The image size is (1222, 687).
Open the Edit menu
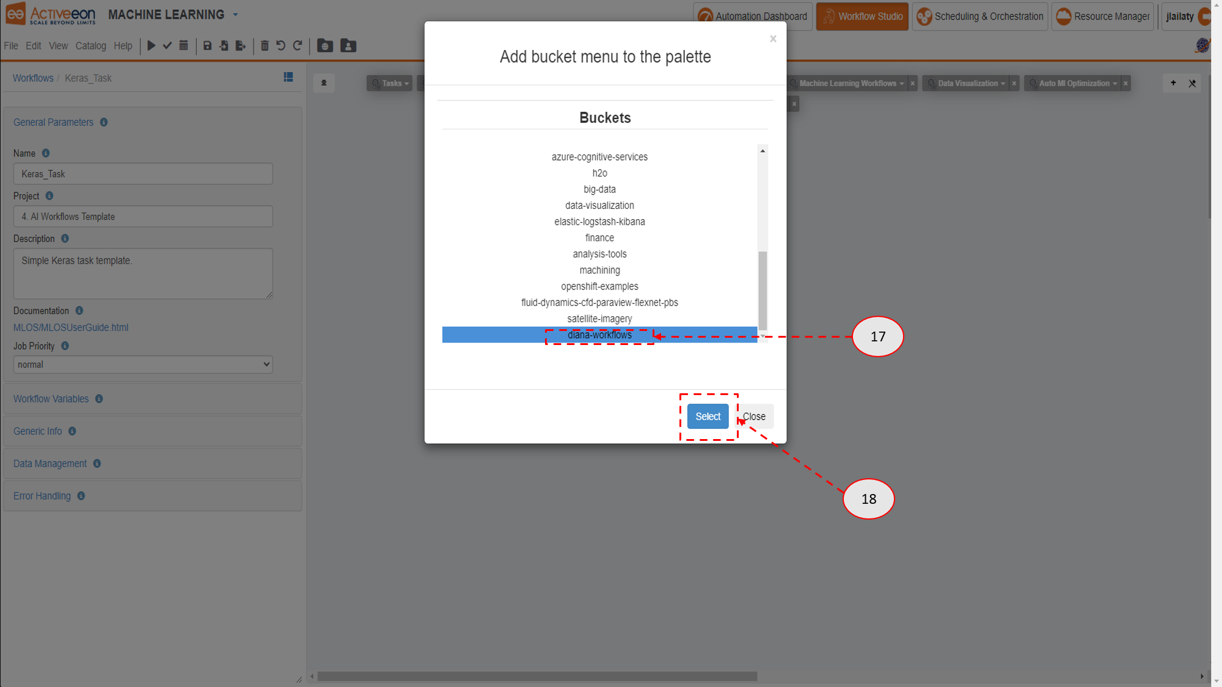pyautogui.click(x=33, y=45)
